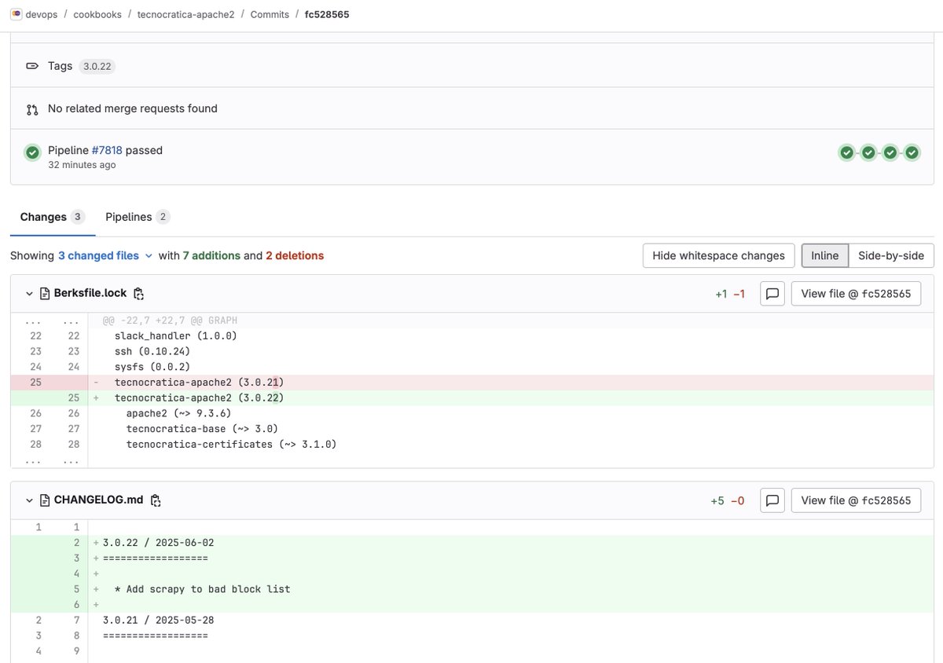The image size is (943, 663).
Task: Open first pipeline stage status icon
Action: point(846,152)
